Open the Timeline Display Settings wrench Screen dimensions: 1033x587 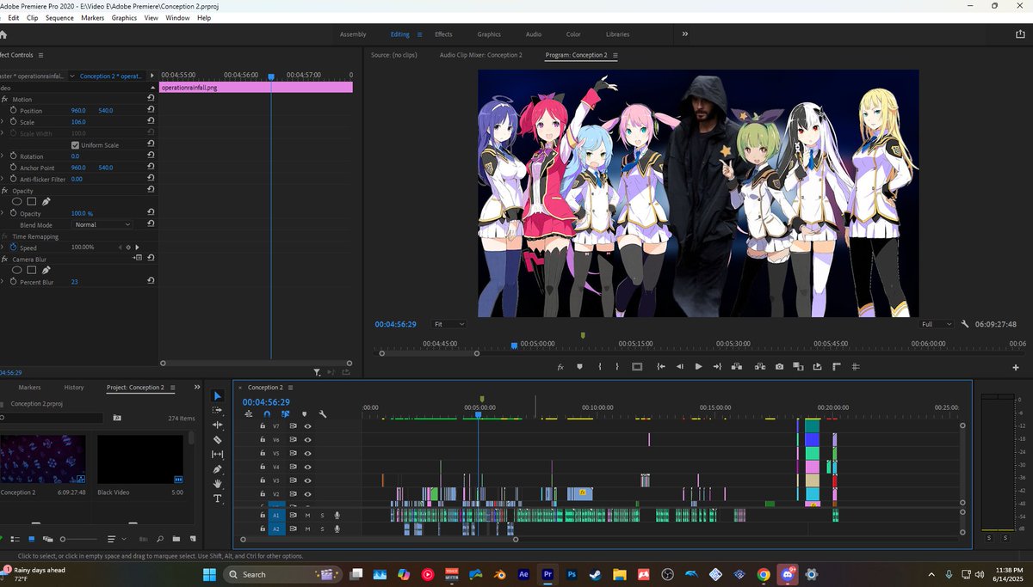pyautogui.click(x=323, y=413)
